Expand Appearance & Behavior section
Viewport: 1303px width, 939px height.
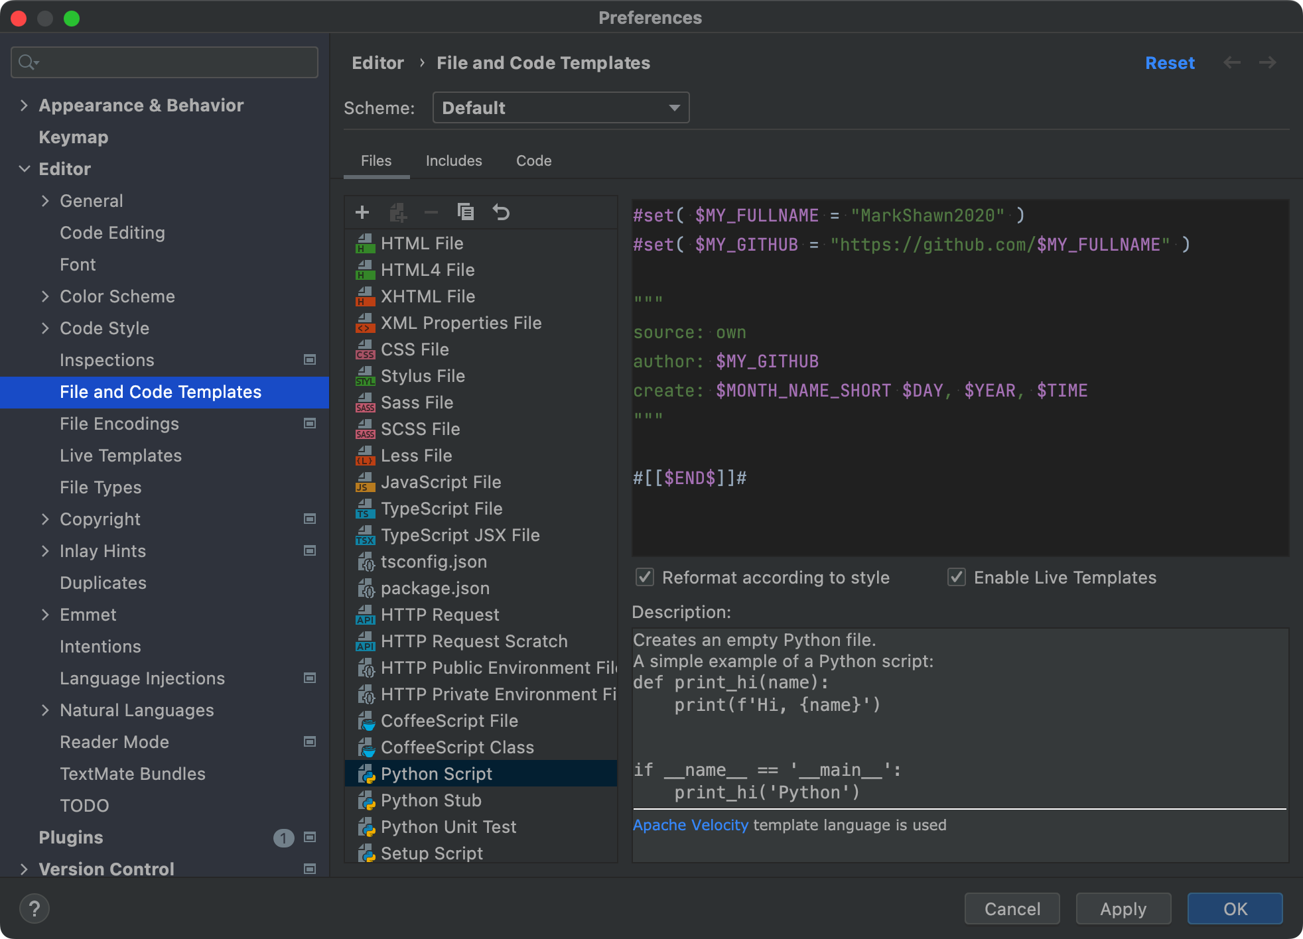pyautogui.click(x=25, y=105)
